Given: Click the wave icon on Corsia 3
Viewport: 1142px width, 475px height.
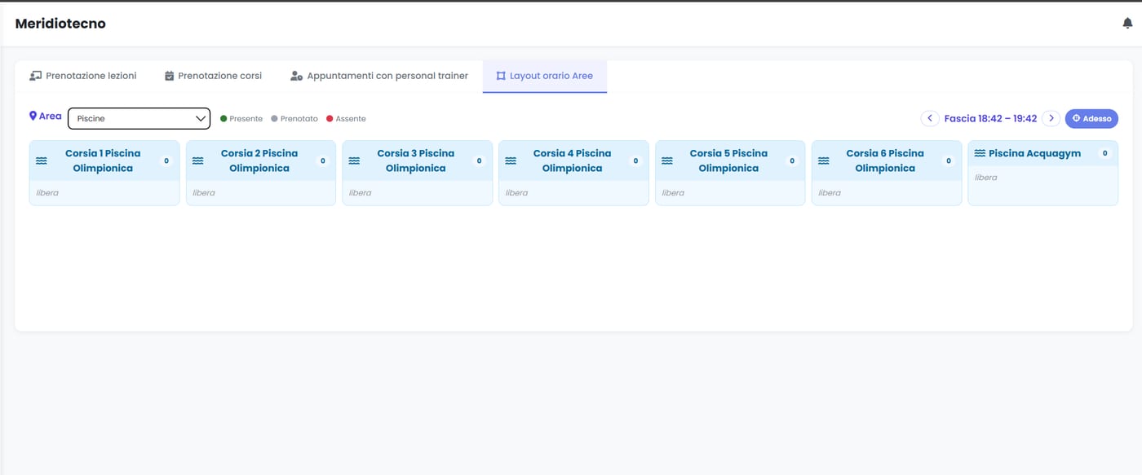Looking at the screenshot, I should [354, 161].
